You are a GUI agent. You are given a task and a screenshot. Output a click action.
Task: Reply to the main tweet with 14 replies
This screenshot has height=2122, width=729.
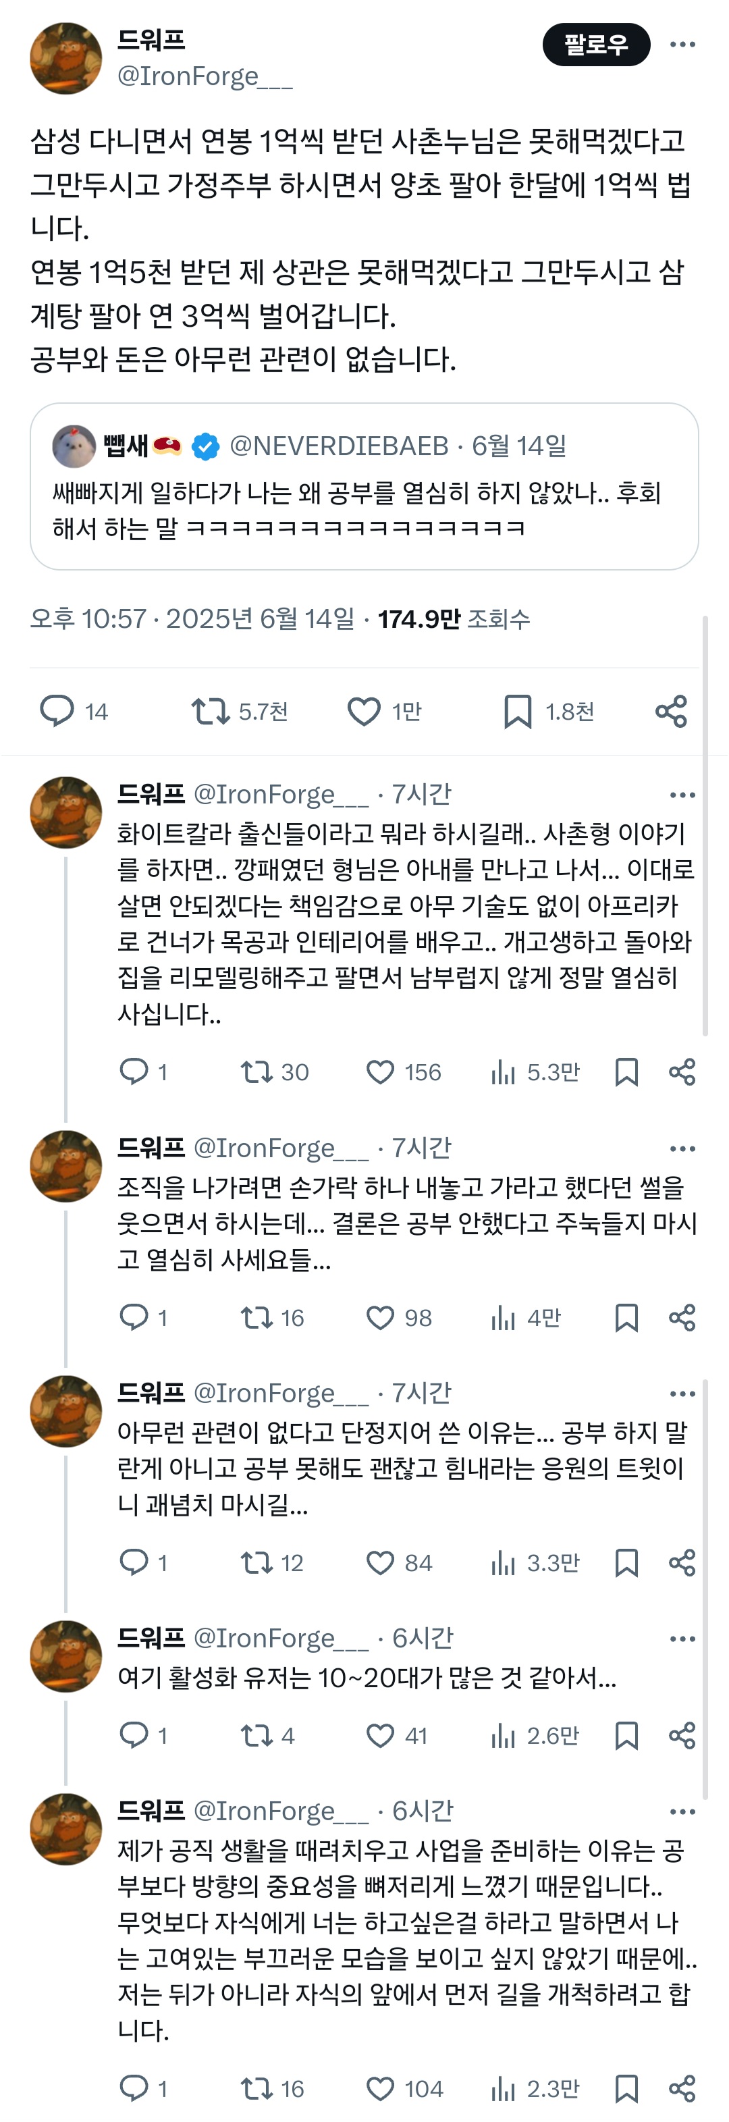57,711
